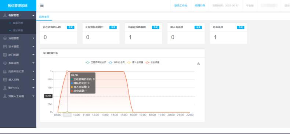Click the 使用引导 link
Viewport: 290px width, 134px height.
pyautogui.click(x=200, y=6)
